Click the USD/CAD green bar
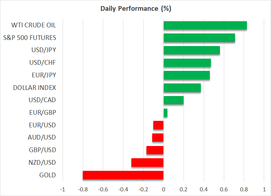This screenshot has width=271, height=196. 173,100
